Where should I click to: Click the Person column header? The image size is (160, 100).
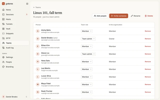(x=38, y=25)
